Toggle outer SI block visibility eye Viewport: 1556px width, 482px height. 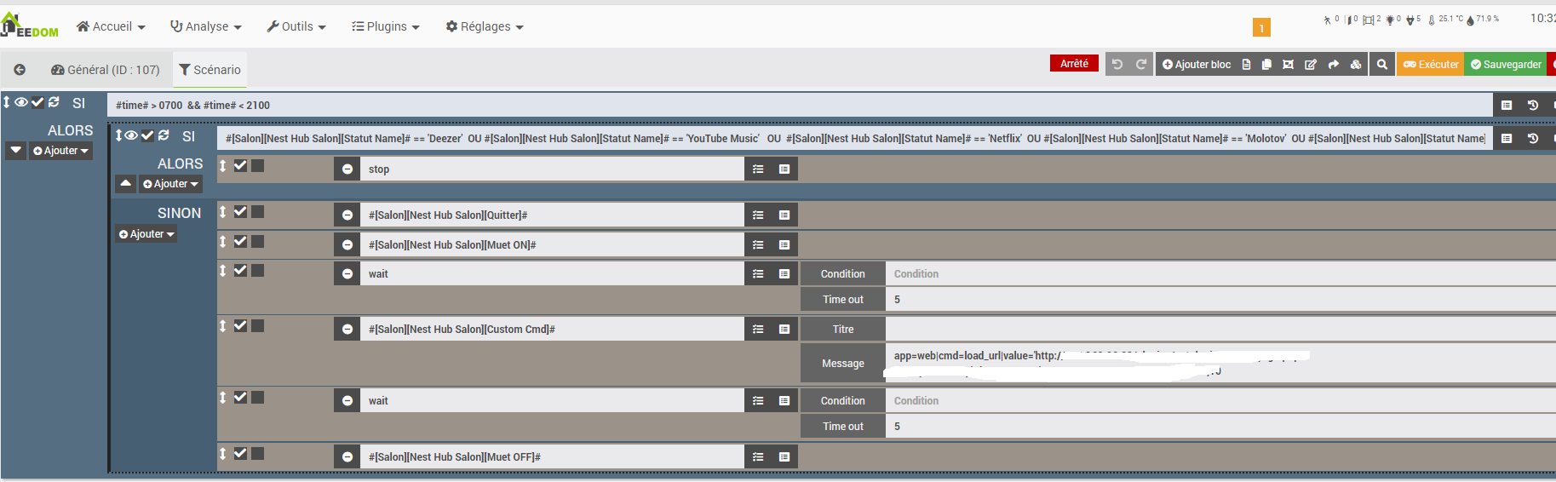pos(21,102)
